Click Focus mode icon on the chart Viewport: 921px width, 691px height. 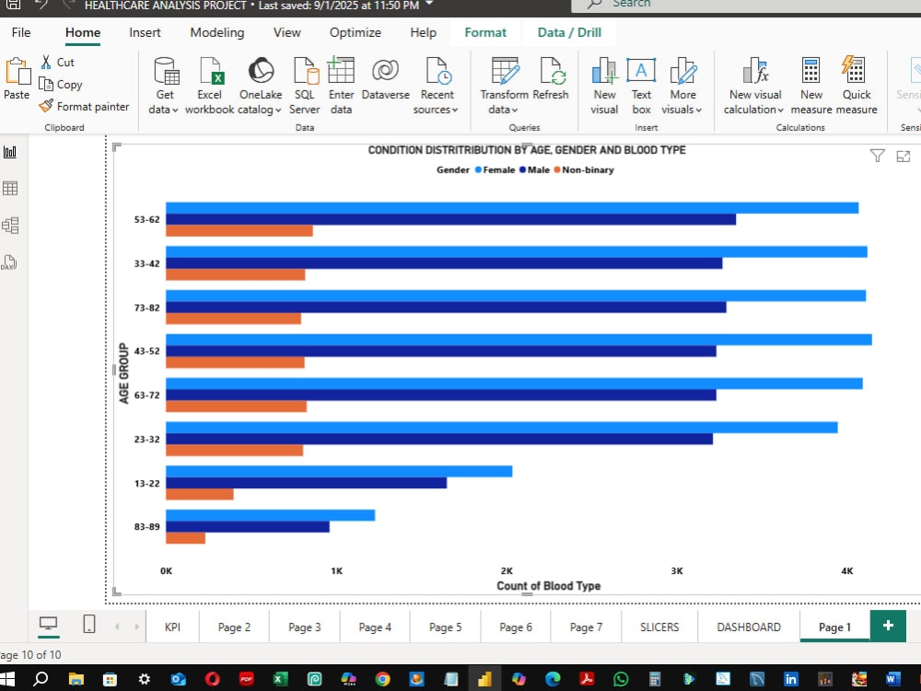(904, 156)
